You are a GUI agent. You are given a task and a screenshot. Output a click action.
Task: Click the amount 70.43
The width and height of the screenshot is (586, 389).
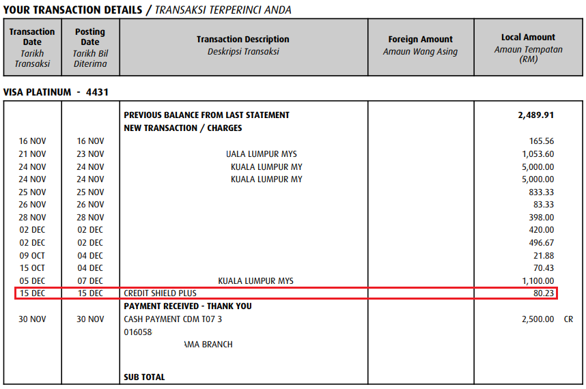pyautogui.click(x=544, y=268)
